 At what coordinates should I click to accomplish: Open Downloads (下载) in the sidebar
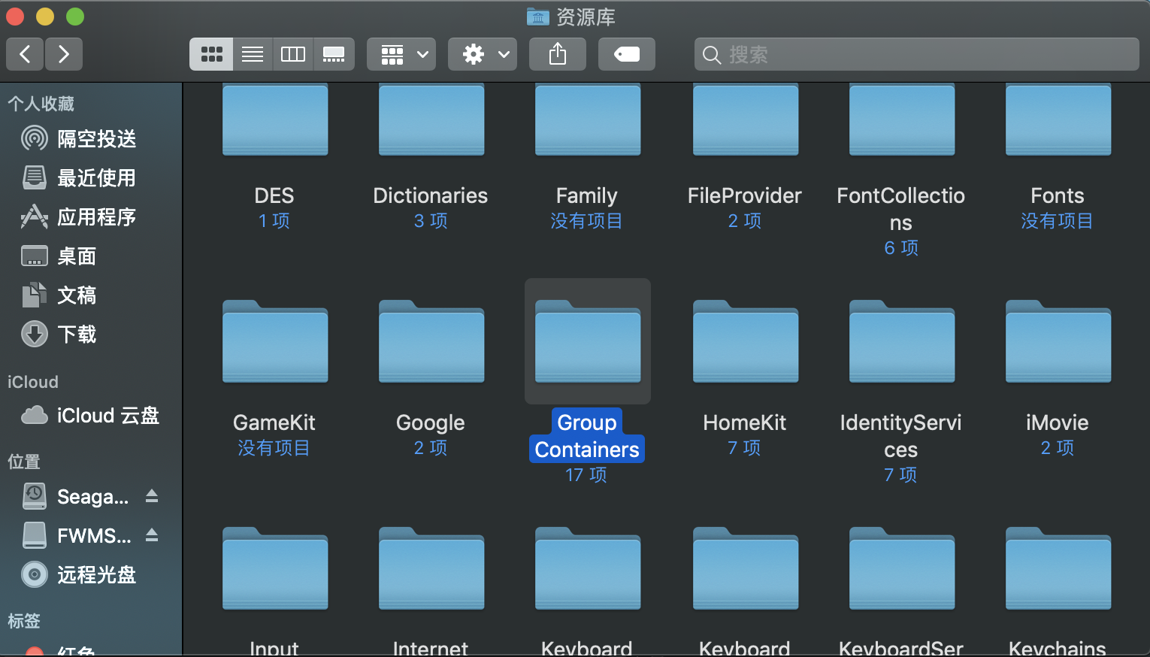[90, 334]
